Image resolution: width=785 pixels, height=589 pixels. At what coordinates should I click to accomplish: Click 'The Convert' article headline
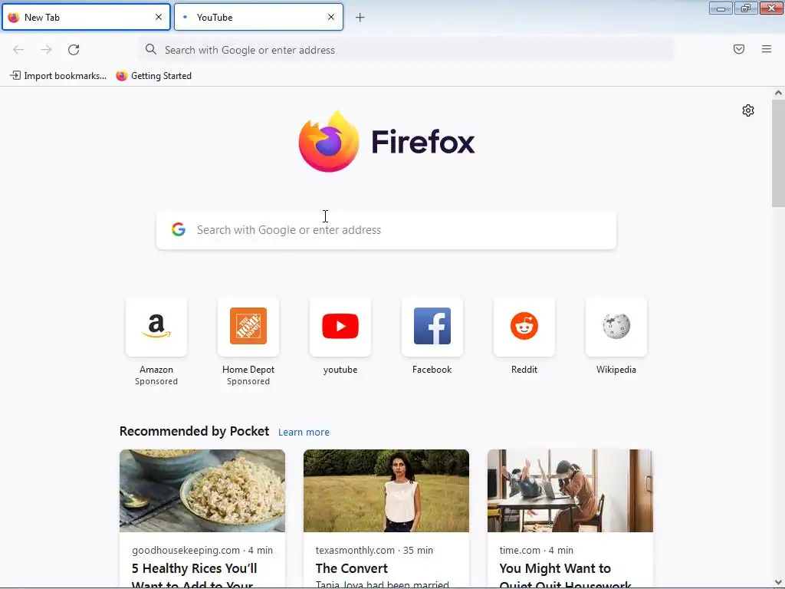pos(351,568)
